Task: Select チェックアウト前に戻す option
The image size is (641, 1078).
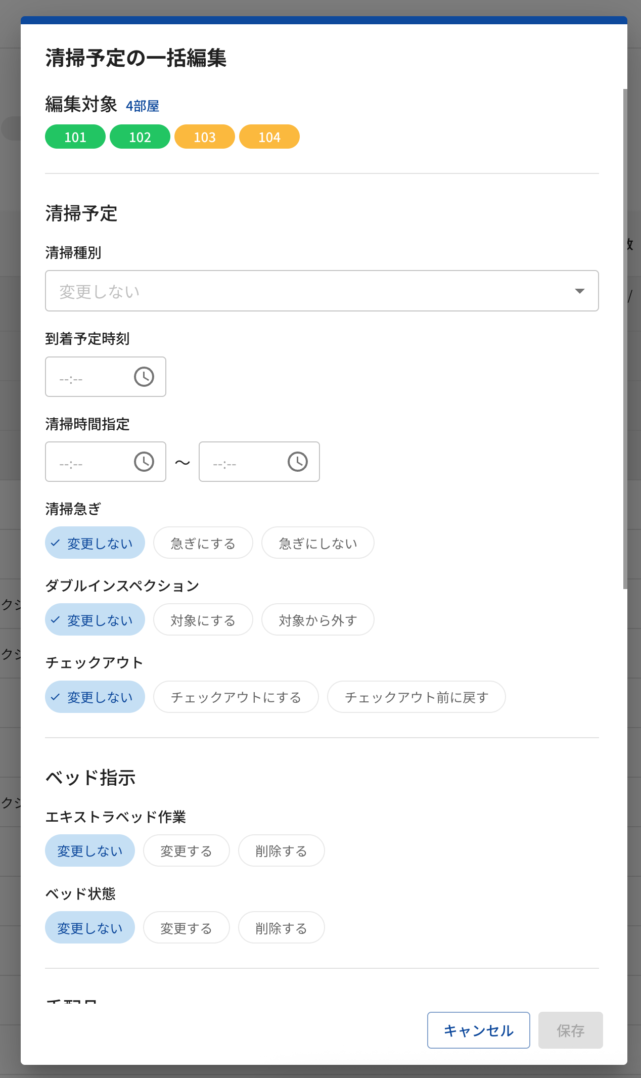Action: (x=416, y=697)
